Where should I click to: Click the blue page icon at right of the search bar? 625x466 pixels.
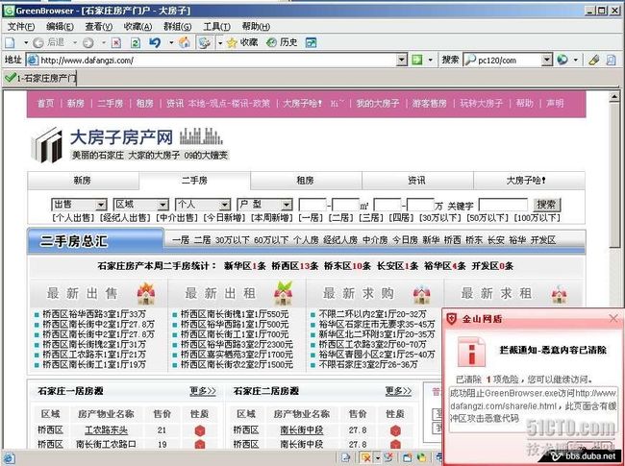pos(611,61)
